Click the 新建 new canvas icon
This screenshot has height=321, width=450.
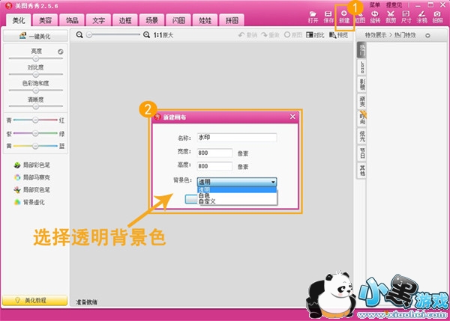coord(344,17)
